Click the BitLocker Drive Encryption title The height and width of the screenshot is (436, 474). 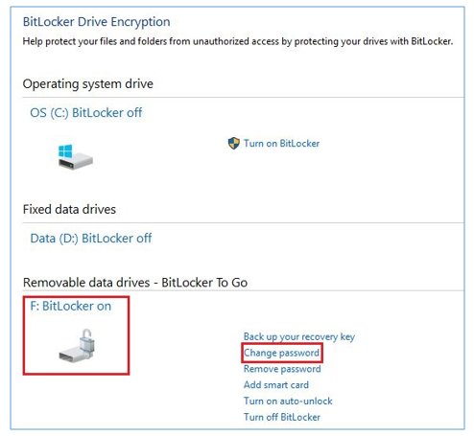[96, 22]
